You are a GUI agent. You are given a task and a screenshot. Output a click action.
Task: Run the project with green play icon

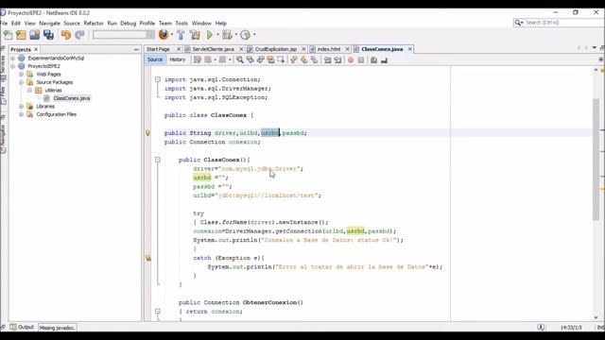pyautogui.click(x=210, y=35)
